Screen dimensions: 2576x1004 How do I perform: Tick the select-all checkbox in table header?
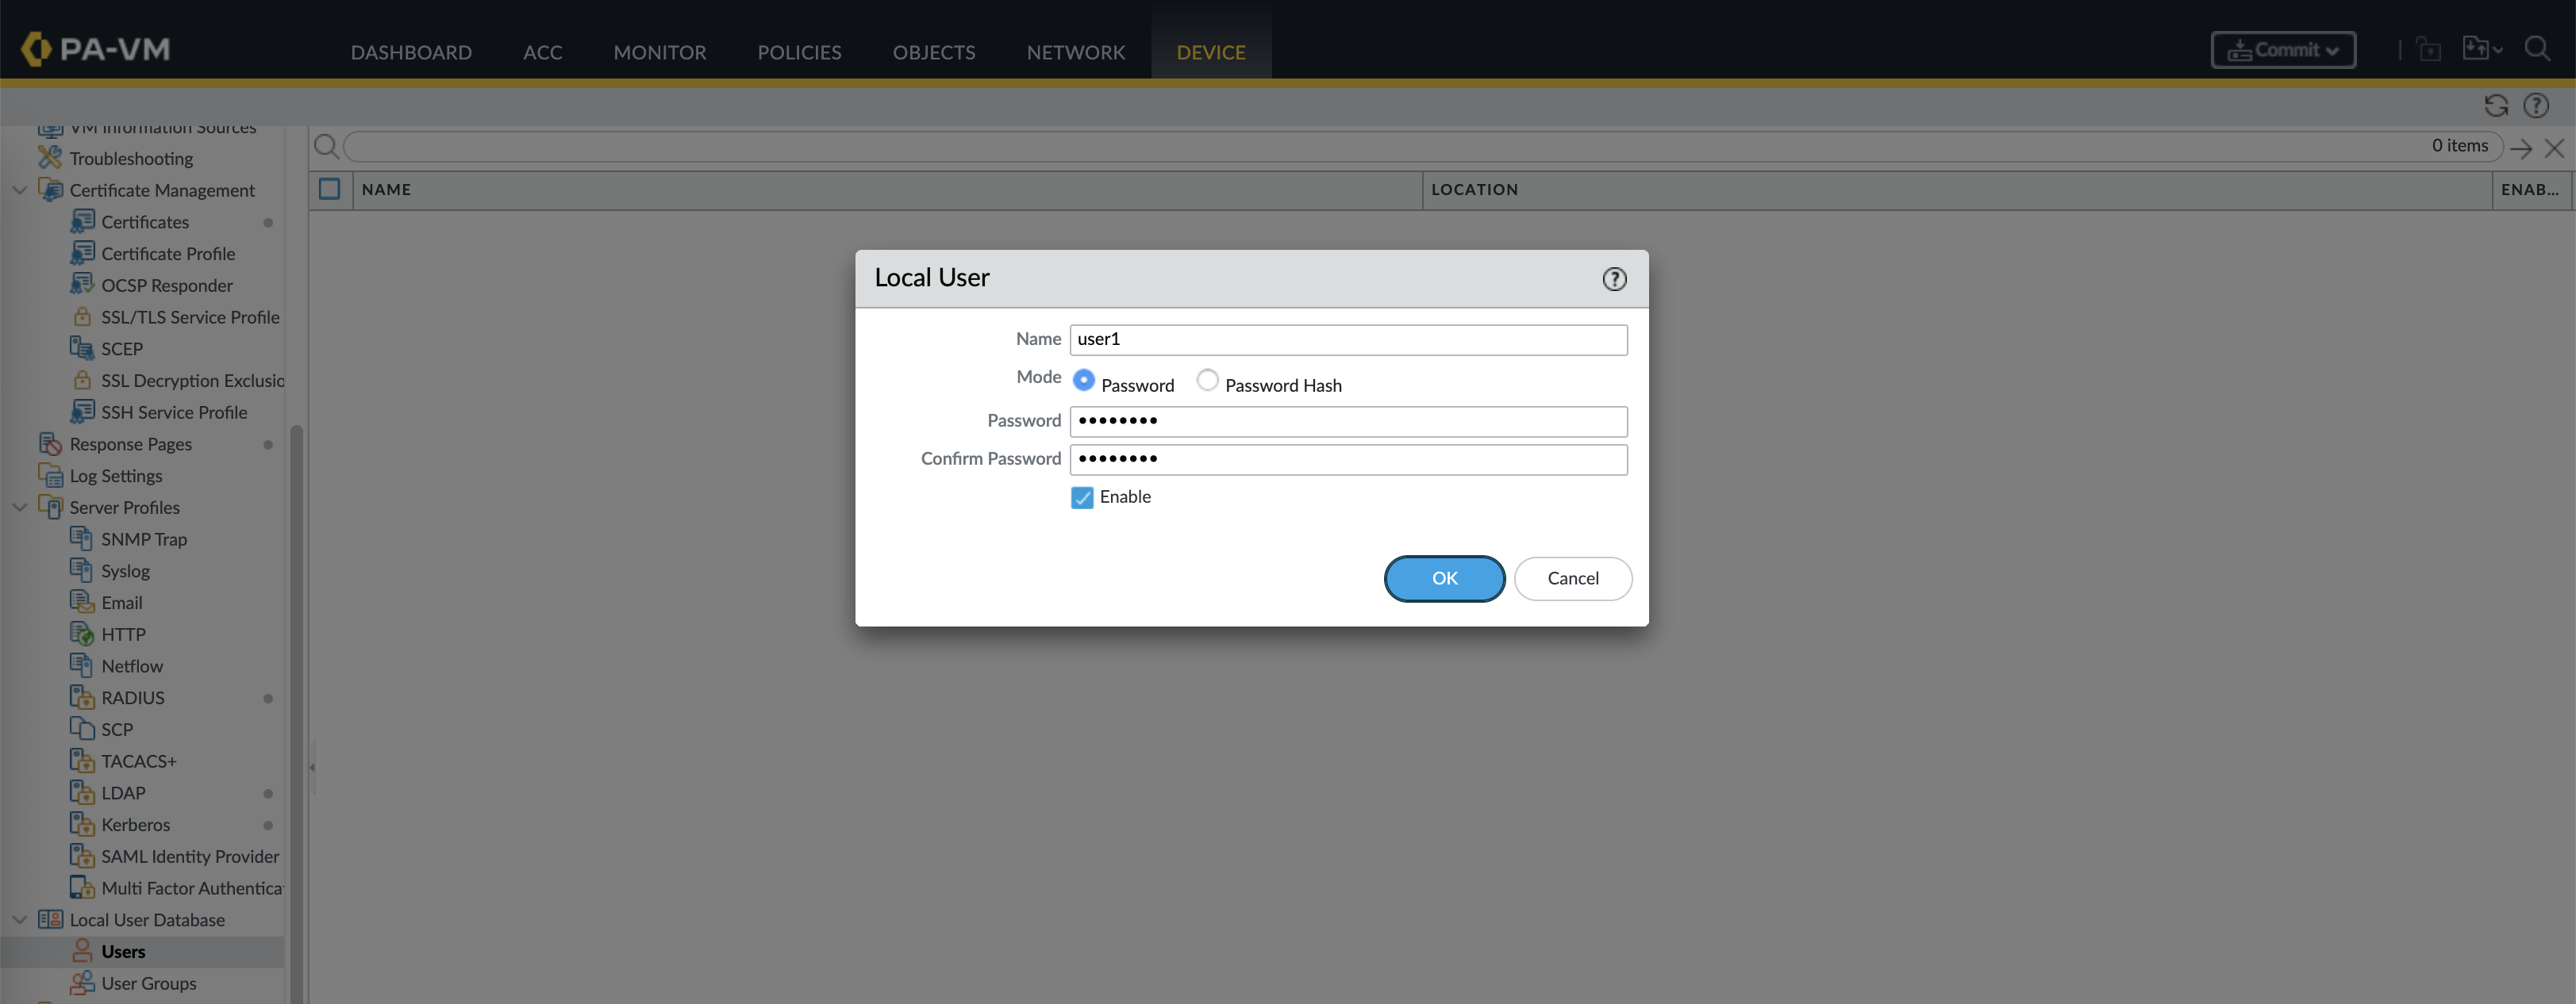pos(329,189)
